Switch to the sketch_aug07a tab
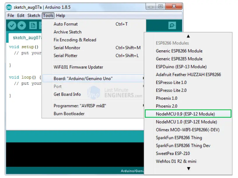 coord(25,38)
